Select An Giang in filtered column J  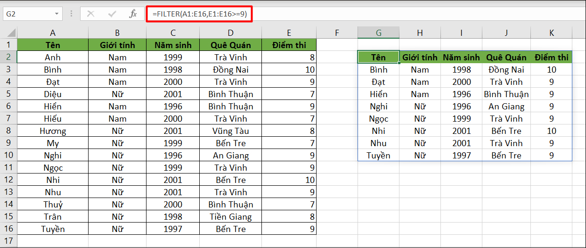click(506, 106)
